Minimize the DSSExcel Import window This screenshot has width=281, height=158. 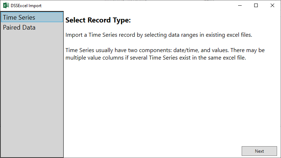(x=240, y=6)
